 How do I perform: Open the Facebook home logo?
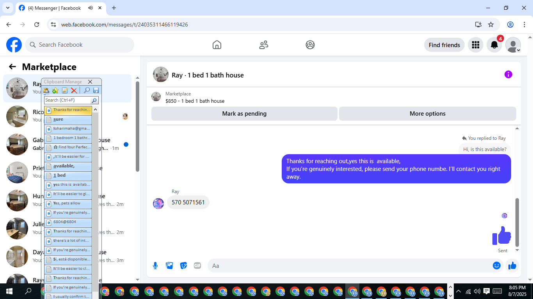pyautogui.click(x=14, y=45)
